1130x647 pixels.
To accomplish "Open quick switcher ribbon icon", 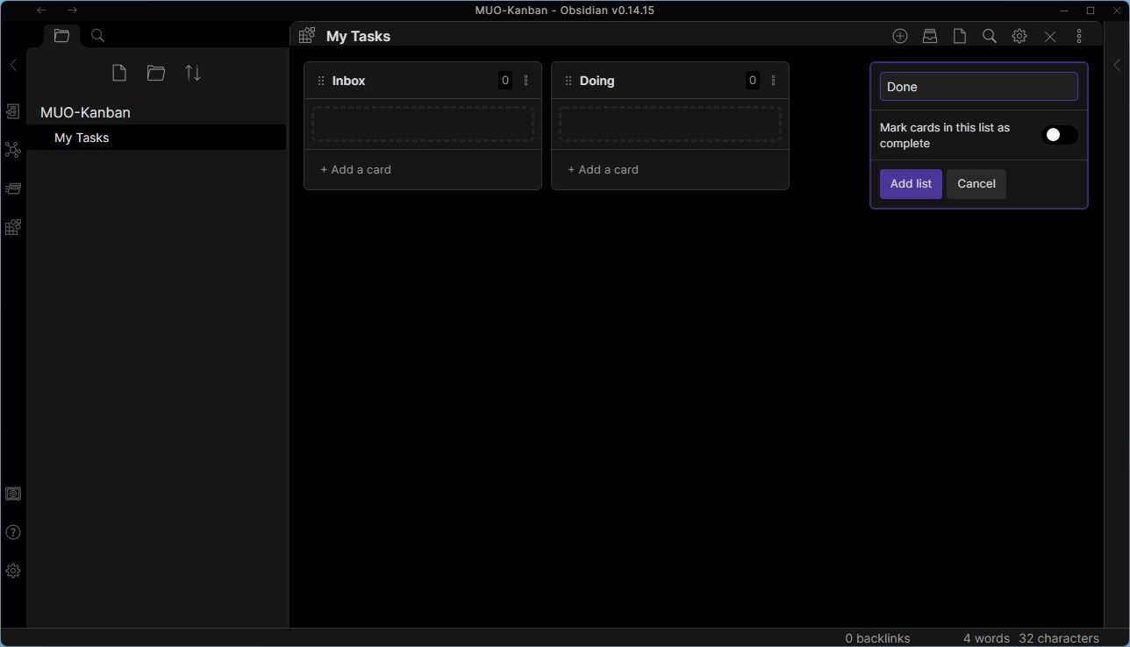I will coord(13,111).
